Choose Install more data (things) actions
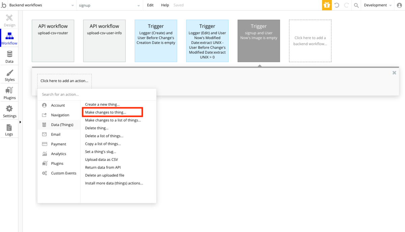The height and width of the screenshot is (232, 405). 114,183
